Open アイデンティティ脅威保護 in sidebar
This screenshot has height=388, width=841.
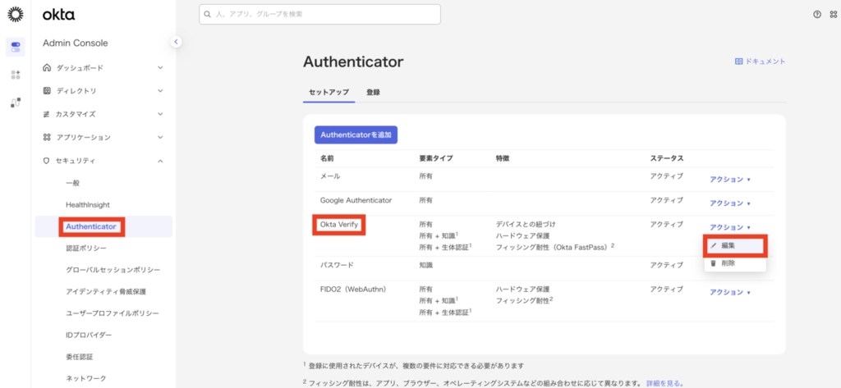tap(106, 291)
